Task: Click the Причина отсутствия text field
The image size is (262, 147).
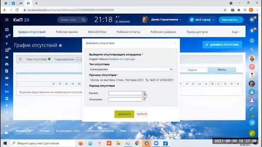Action: (131, 80)
